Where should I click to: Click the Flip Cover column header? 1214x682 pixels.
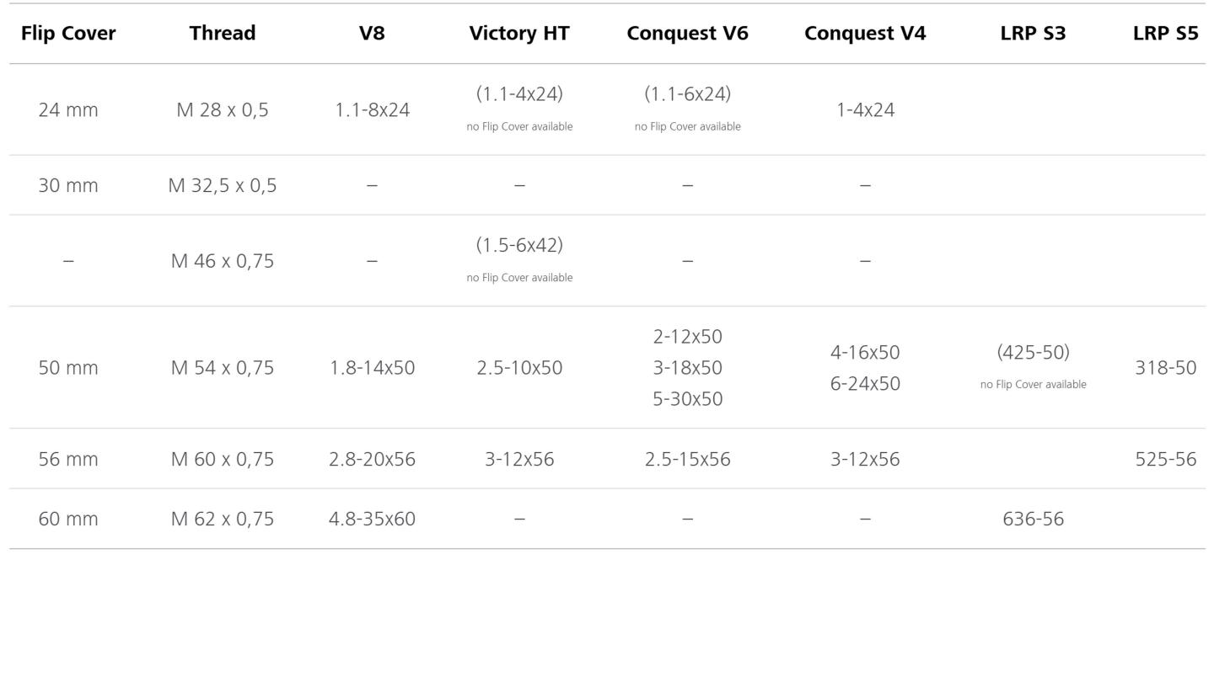point(68,34)
